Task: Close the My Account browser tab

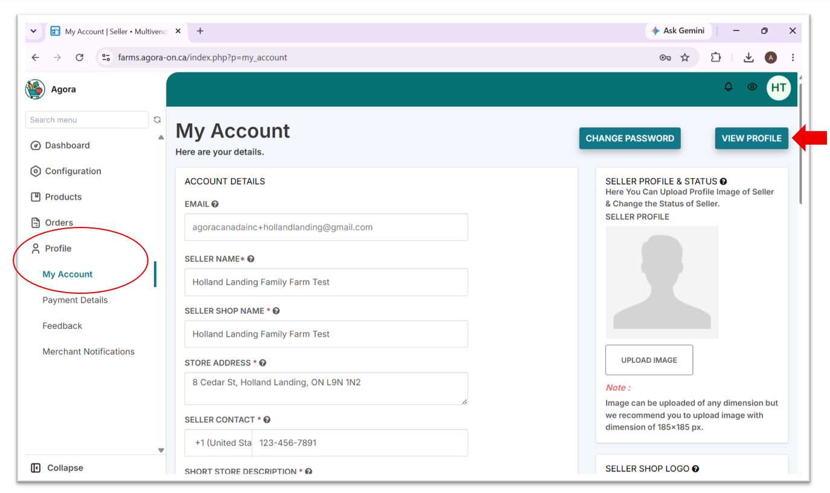Action: point(178,31)
